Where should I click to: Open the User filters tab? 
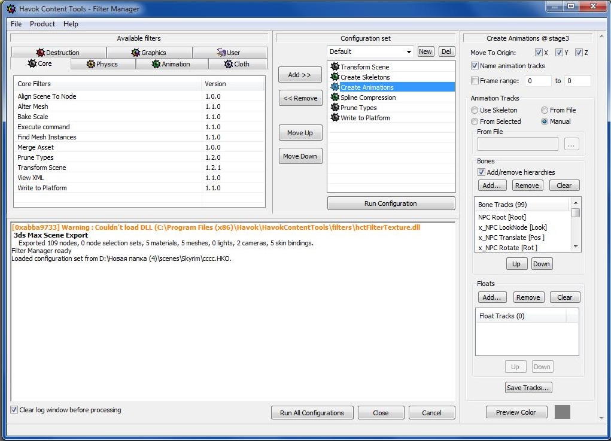point(230,53)
